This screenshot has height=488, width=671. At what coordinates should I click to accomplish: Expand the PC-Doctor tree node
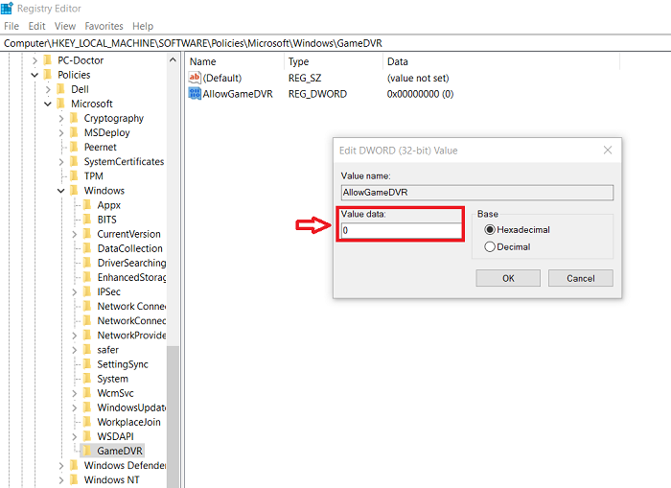coord(35,60)
